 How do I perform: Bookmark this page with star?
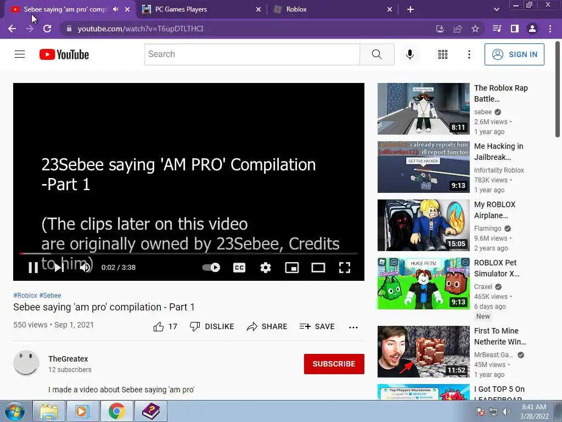(475, 29)
